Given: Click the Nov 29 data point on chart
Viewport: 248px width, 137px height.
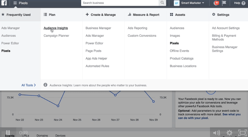Looking at the screenshot, I should [153, 102].
